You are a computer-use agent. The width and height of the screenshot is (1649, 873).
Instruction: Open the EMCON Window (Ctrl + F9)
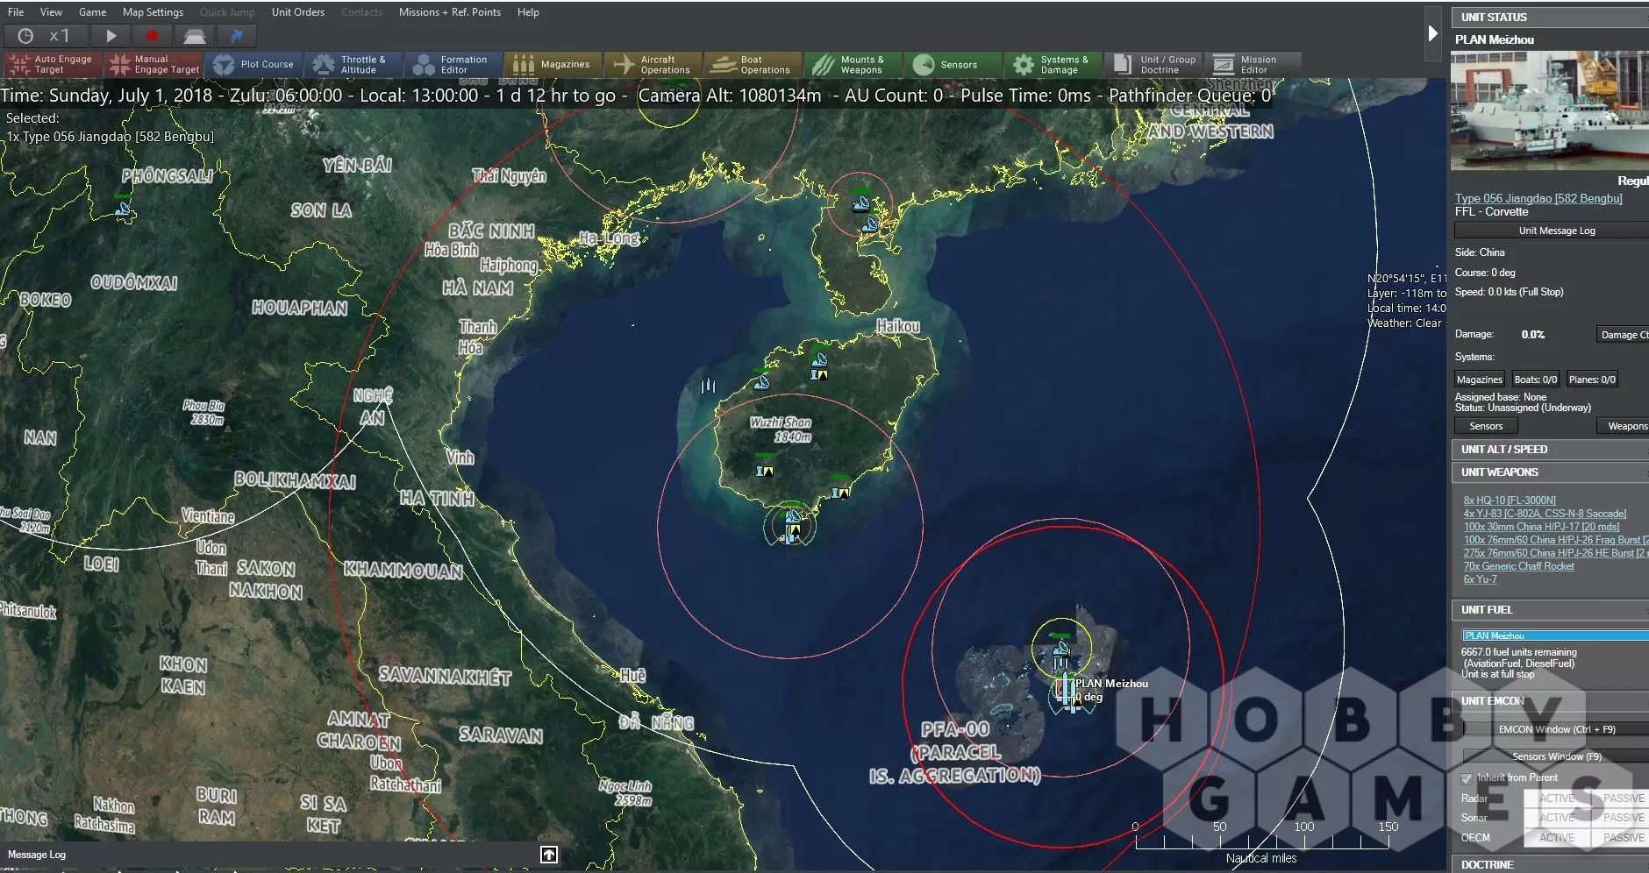[1557, 729]
